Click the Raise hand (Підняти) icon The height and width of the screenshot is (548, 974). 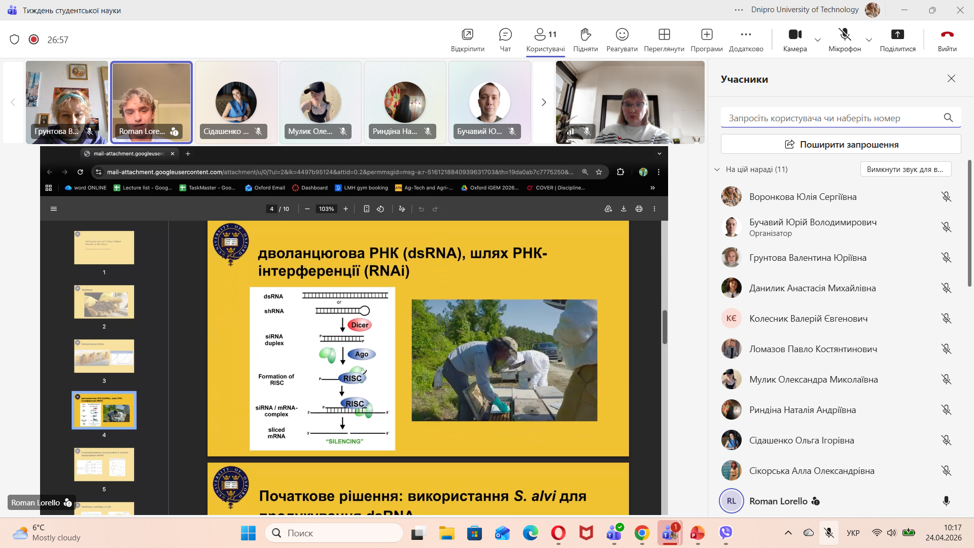585,35
